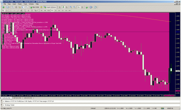
Task: Switch chart to M5 timeframe
Action: (x=45, y=10)
